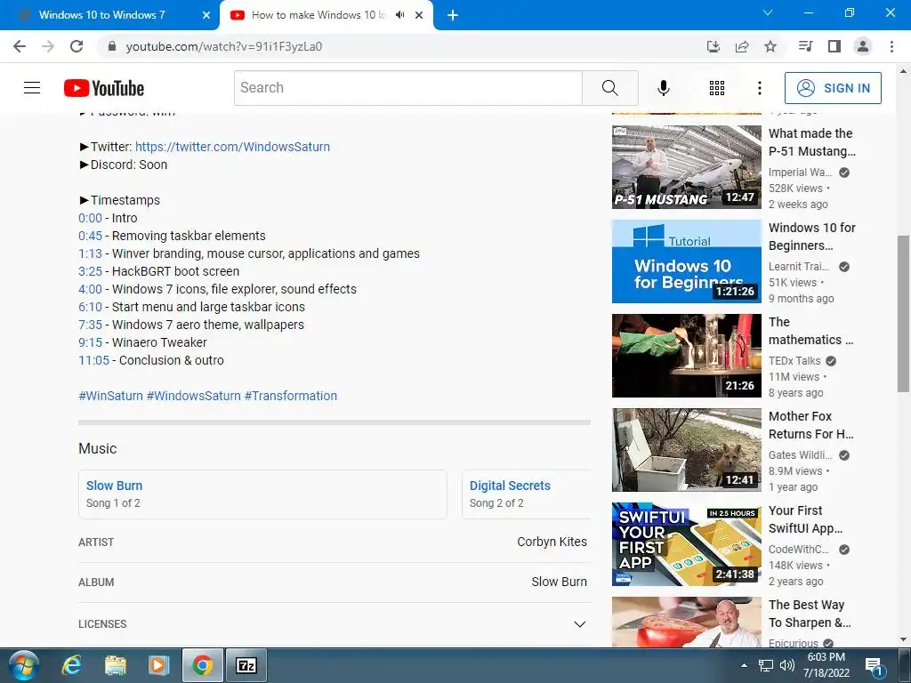
Task: Click the install/download icon in address bar
Action: point(713,46)
